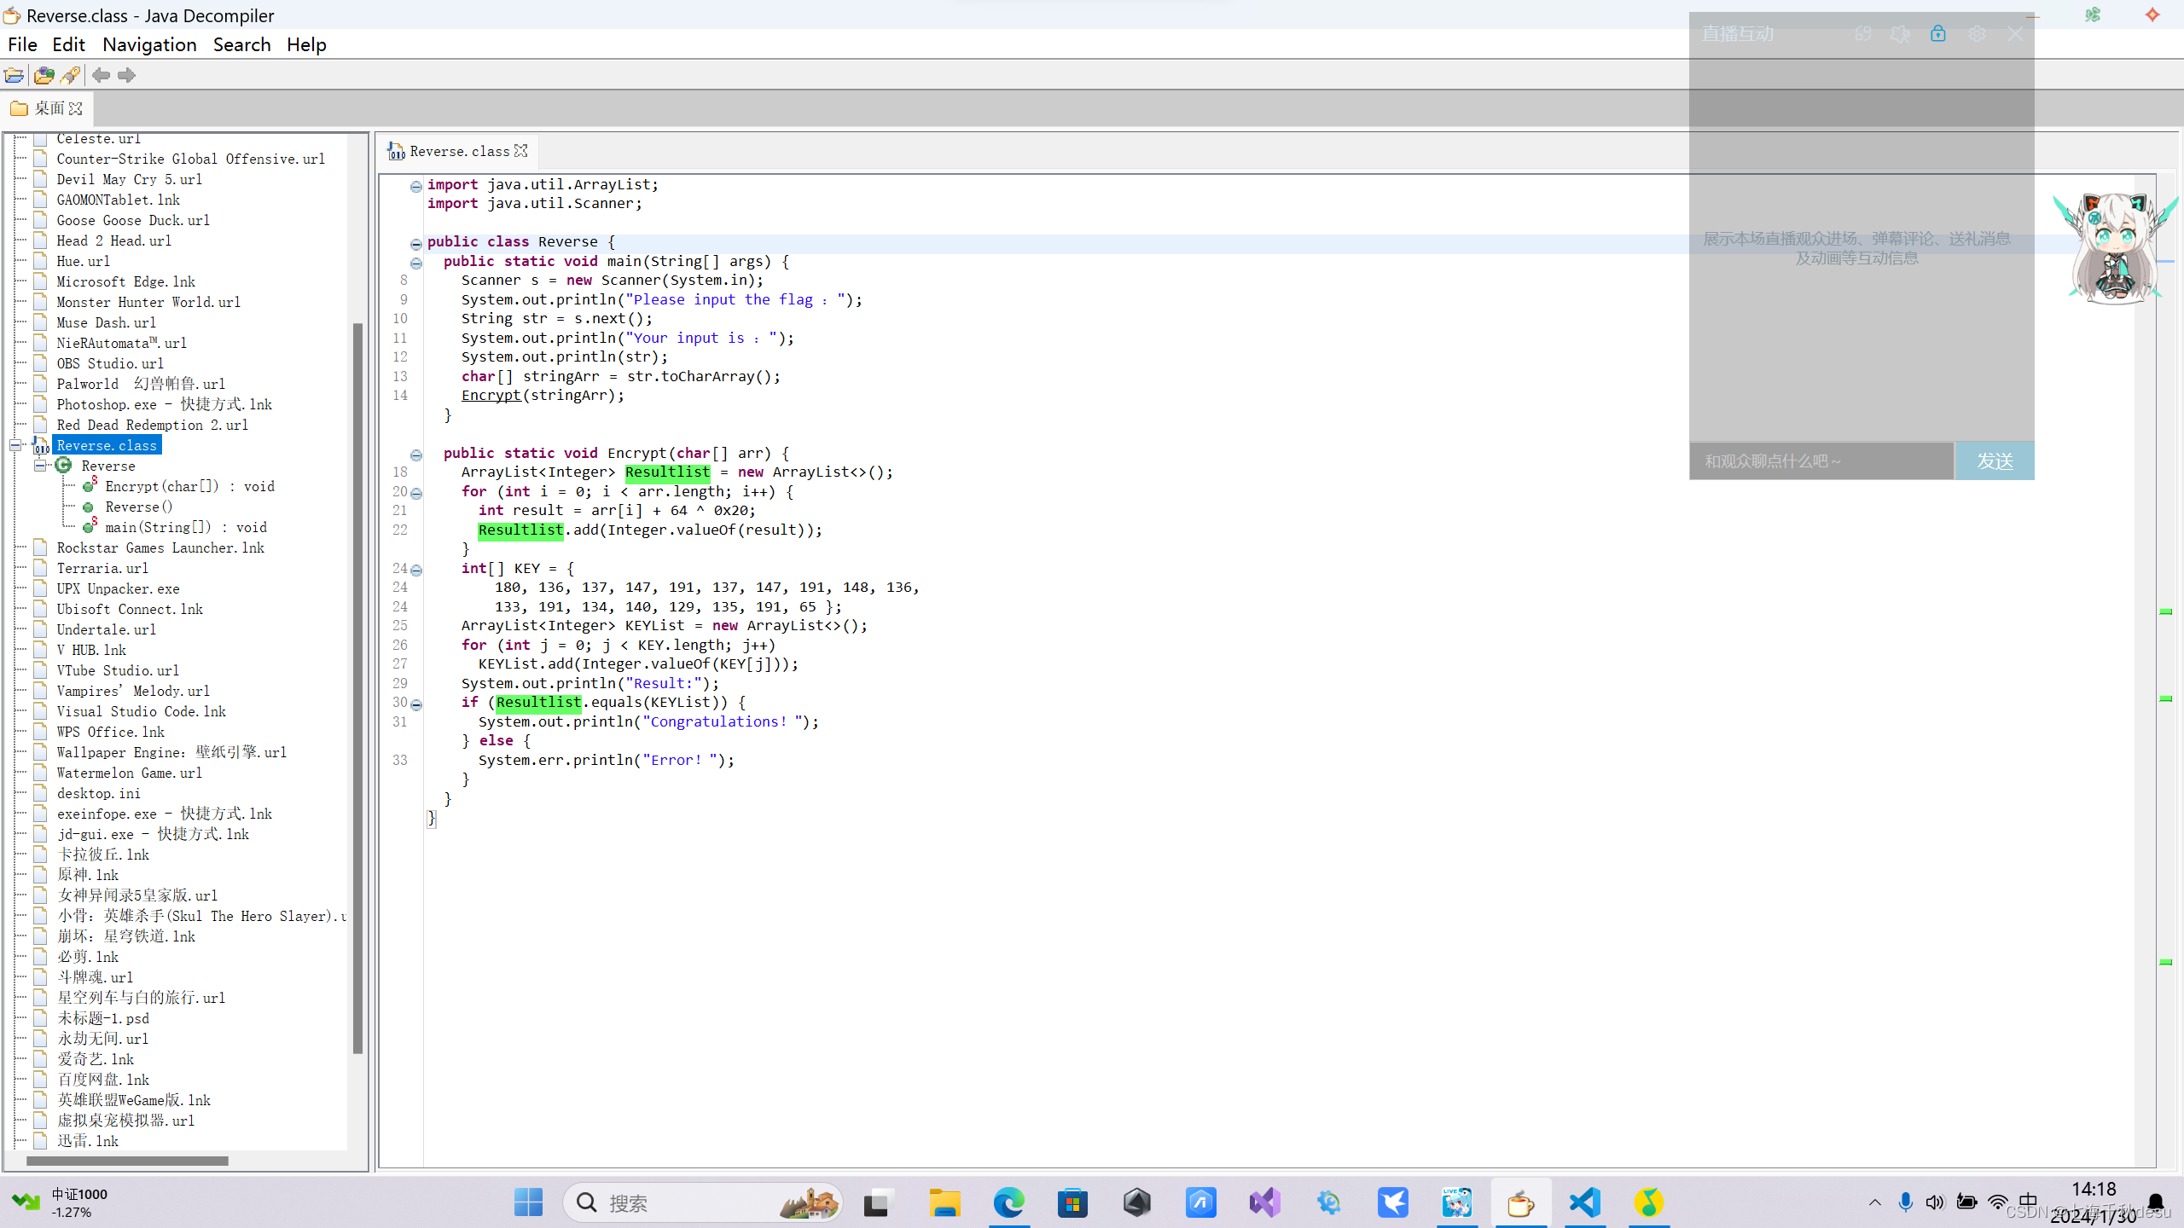Toggle the lock icon in the live overlay
The width and height of the screenshot is (2184, 1228).
pyautogui.click(x=1938, y=34)
